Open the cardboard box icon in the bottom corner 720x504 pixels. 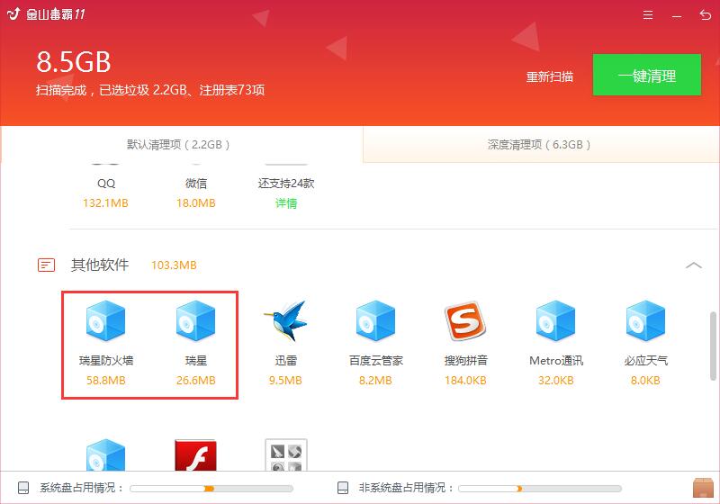pos(703,488)
